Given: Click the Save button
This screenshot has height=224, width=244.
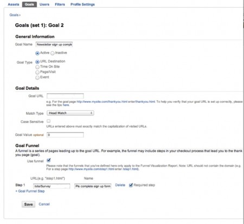Looking at the screenshot, I should click(29, 205).
